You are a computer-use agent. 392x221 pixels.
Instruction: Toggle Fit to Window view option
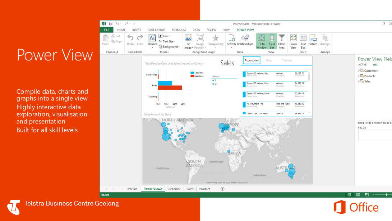(x=261, y=42)
